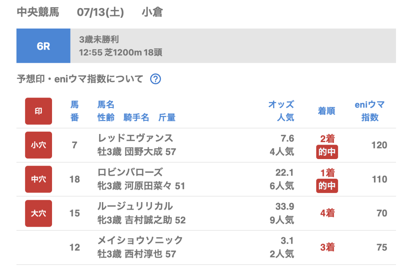The width and height of the screenshot is (413, 267).
Task: Sort by オッズ 人気 column header
Action: 281,111
